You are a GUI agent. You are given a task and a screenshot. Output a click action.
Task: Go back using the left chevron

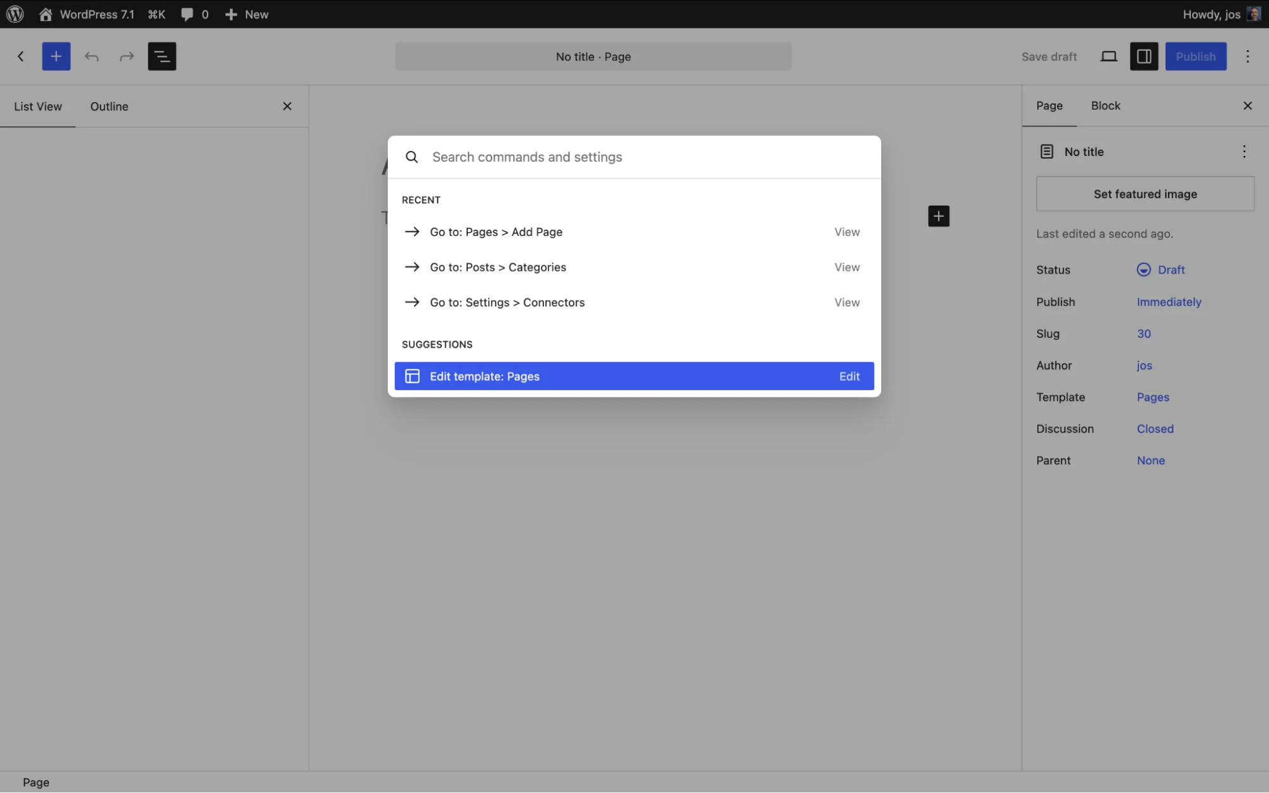(x=20, y=56)
